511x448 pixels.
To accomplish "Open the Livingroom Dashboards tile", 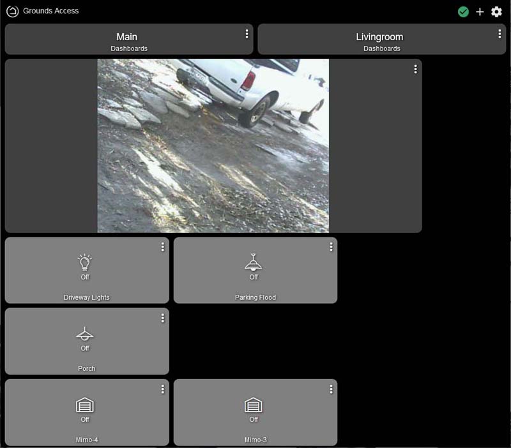I will [381, 39].
